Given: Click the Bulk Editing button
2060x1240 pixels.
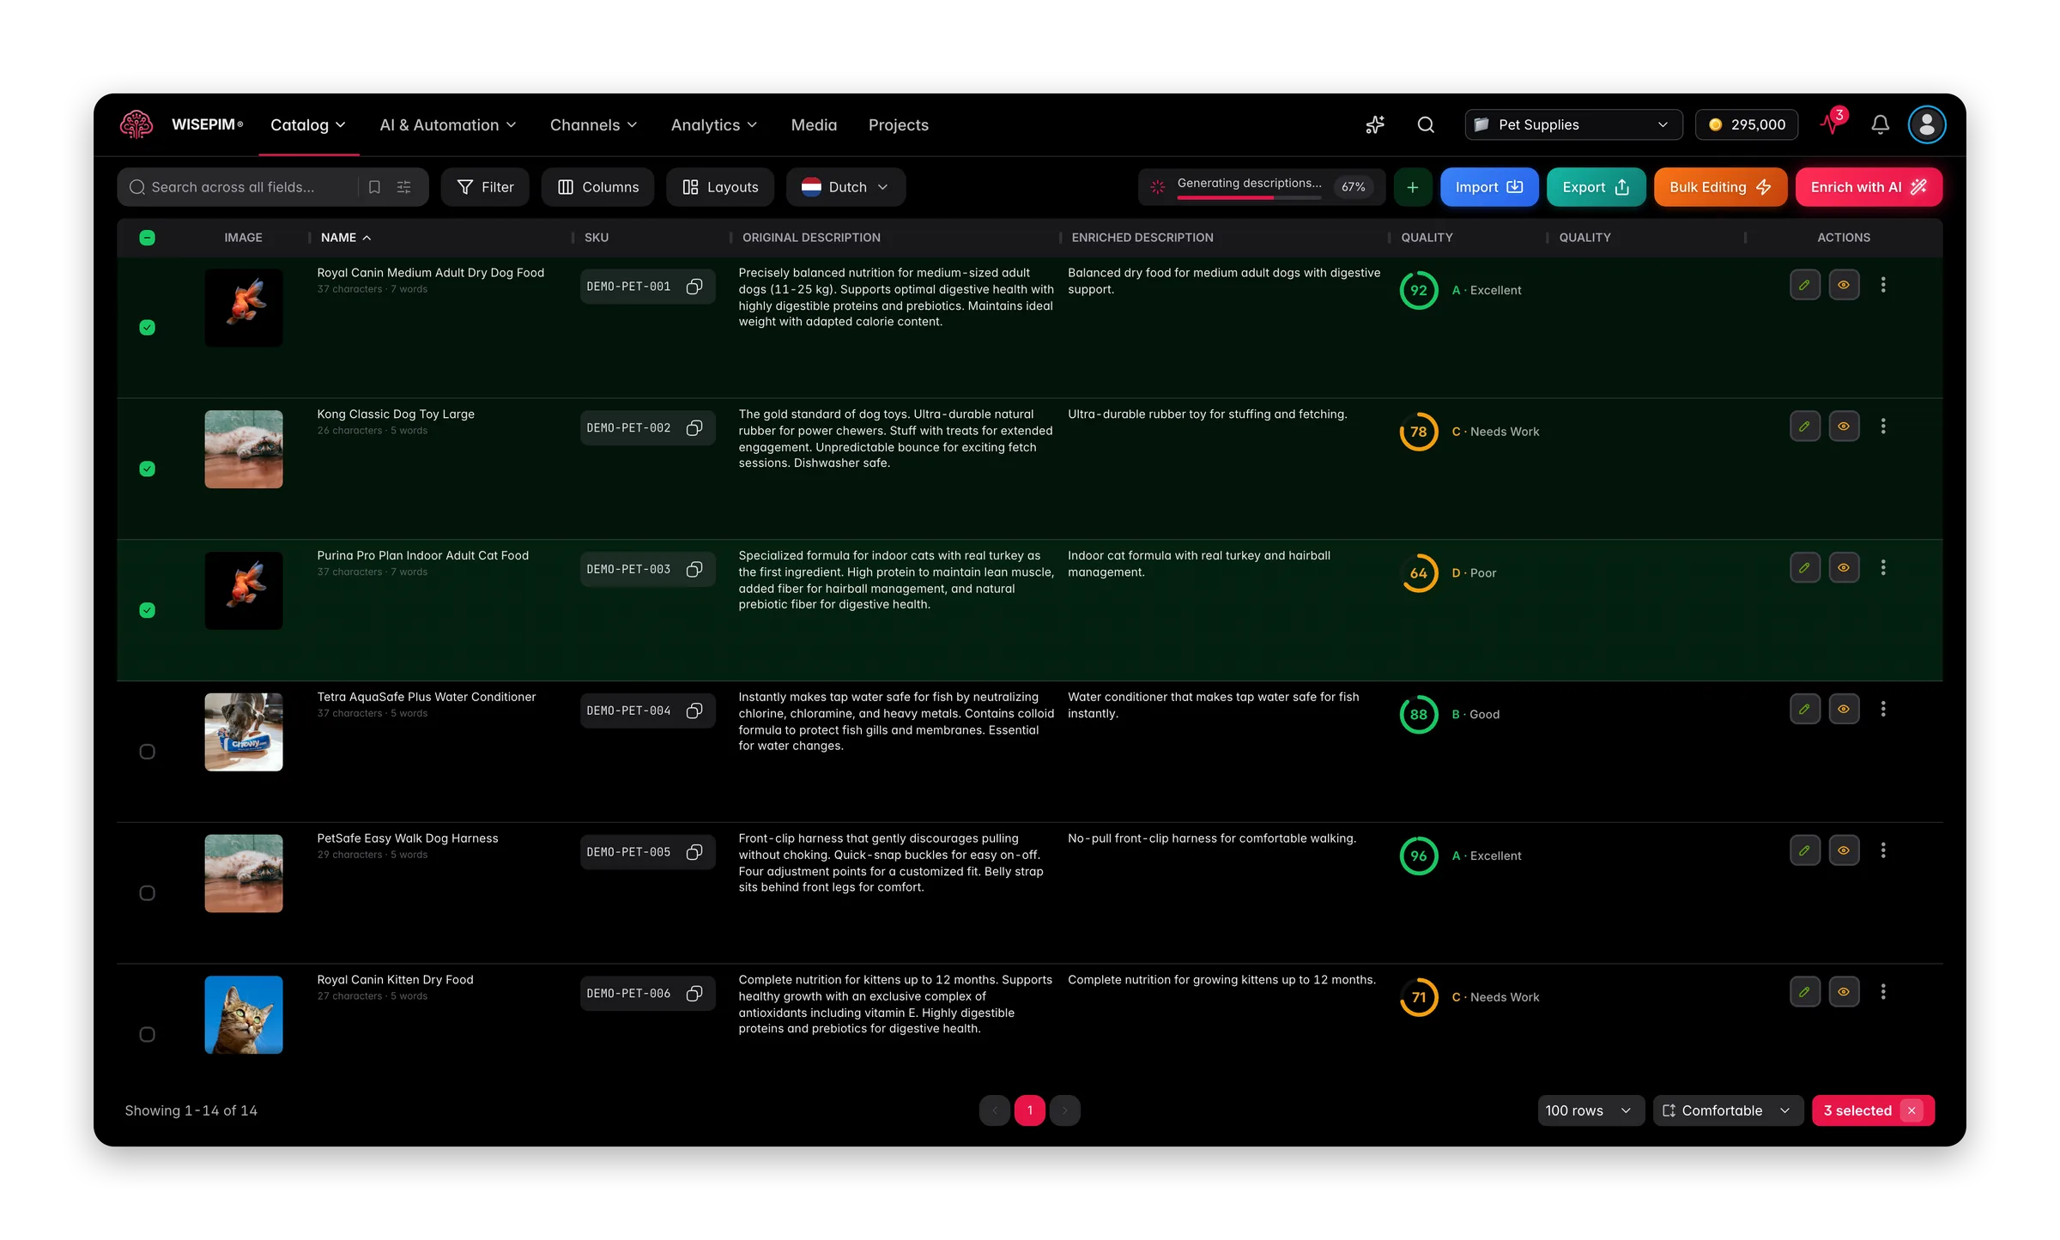Looking at the screenshot, I should point(1720,187).
